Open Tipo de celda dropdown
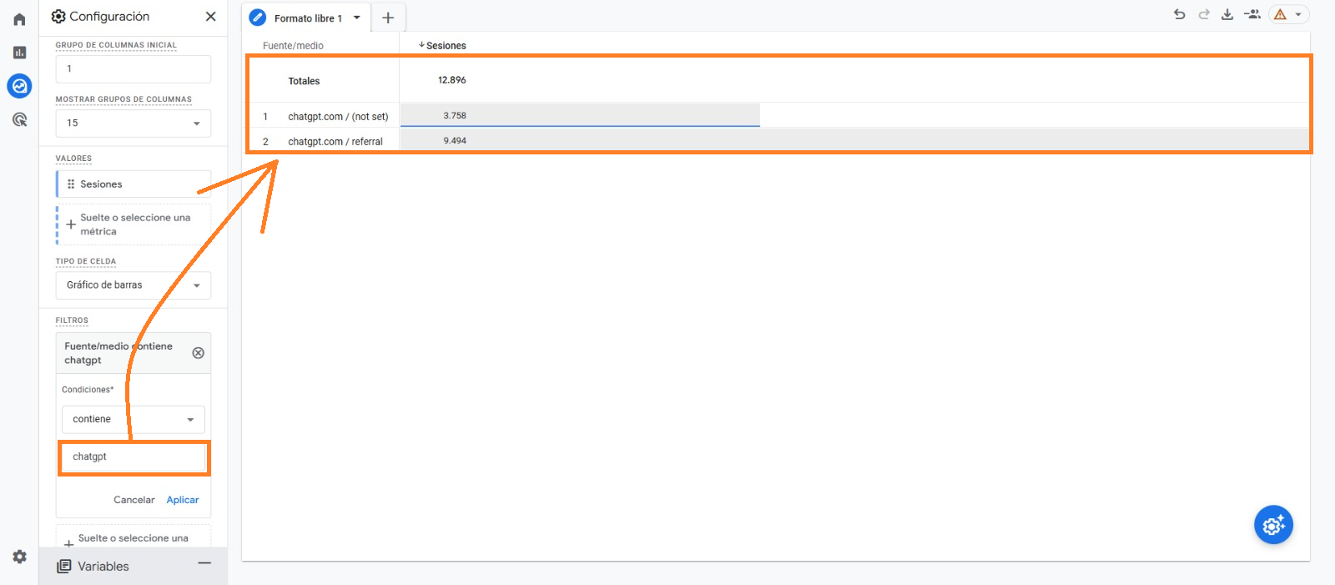 133,285
